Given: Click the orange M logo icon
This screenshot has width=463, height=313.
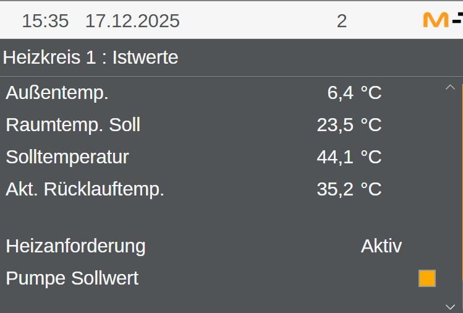Looking at the screenshot, I should [x=436, y=20].
